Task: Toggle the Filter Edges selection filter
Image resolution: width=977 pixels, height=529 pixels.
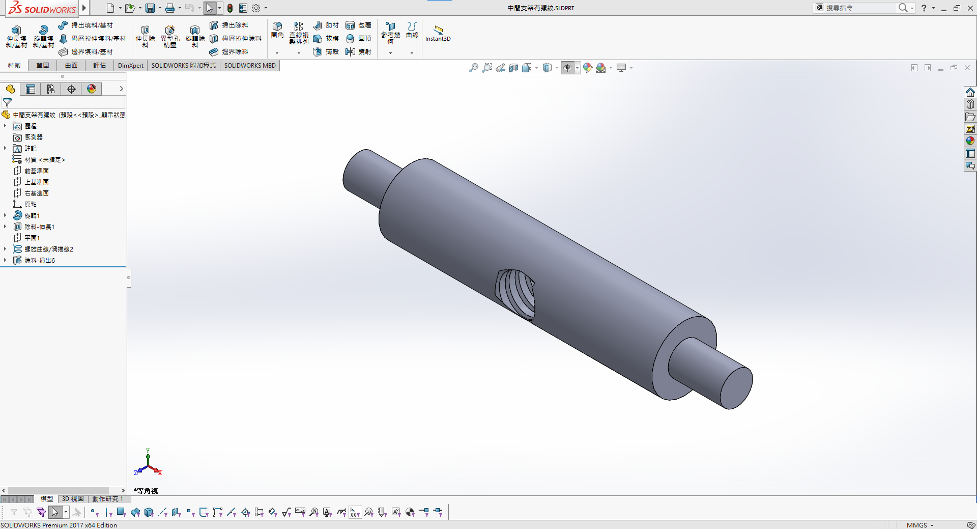Action: [x=108, y=512]
